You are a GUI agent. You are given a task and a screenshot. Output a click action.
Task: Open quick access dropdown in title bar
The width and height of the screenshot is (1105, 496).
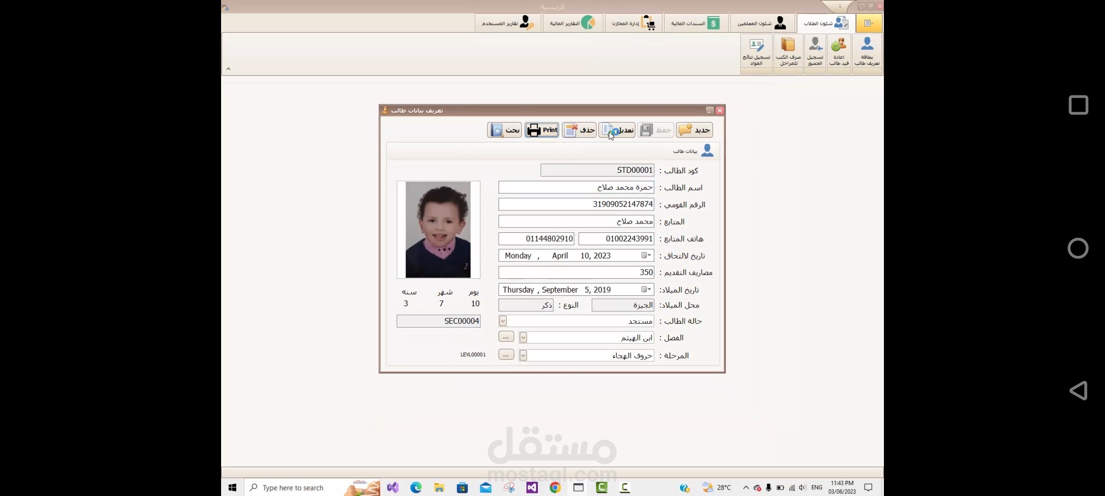tap(840, 6)
